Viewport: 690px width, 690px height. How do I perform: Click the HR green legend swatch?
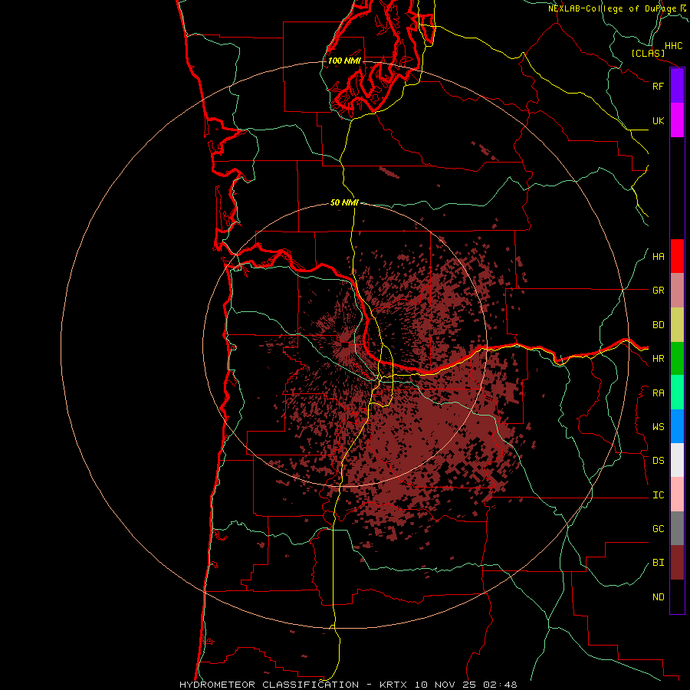pos(677,358)
